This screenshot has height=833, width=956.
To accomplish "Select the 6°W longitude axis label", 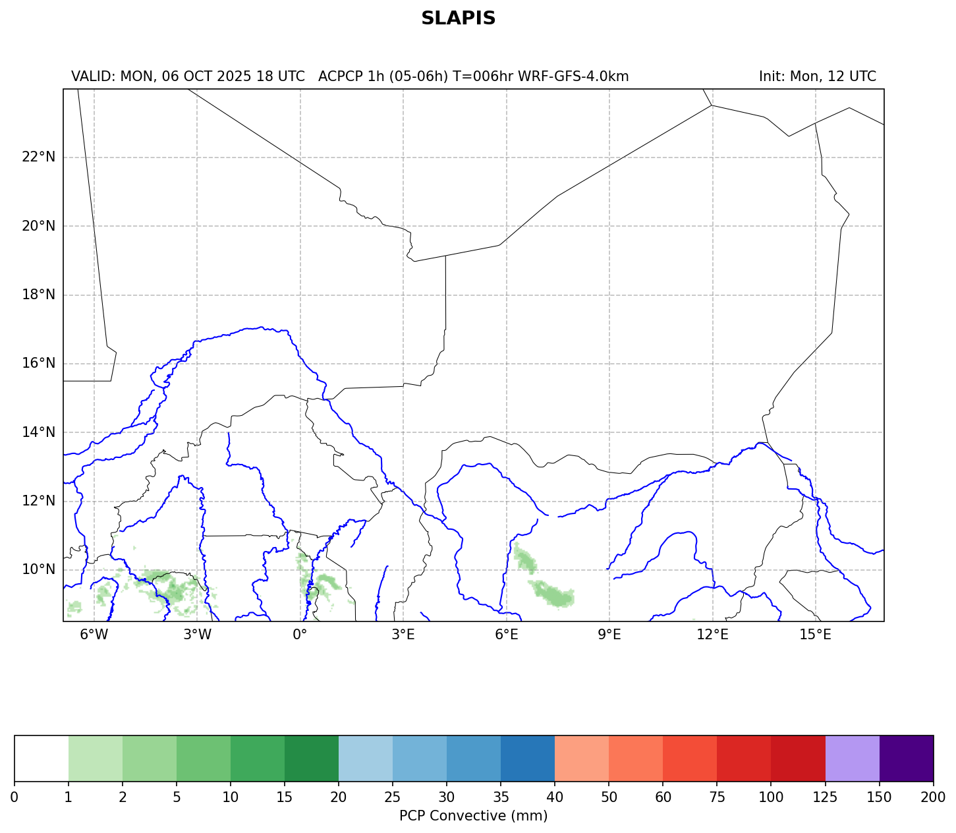I will click(x=94, y=635).
